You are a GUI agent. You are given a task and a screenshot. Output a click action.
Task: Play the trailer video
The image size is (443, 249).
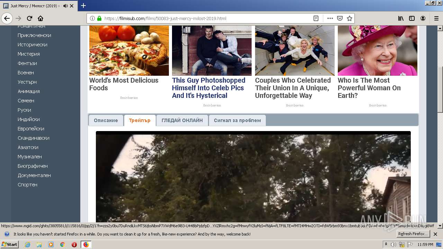coord(253,177)
